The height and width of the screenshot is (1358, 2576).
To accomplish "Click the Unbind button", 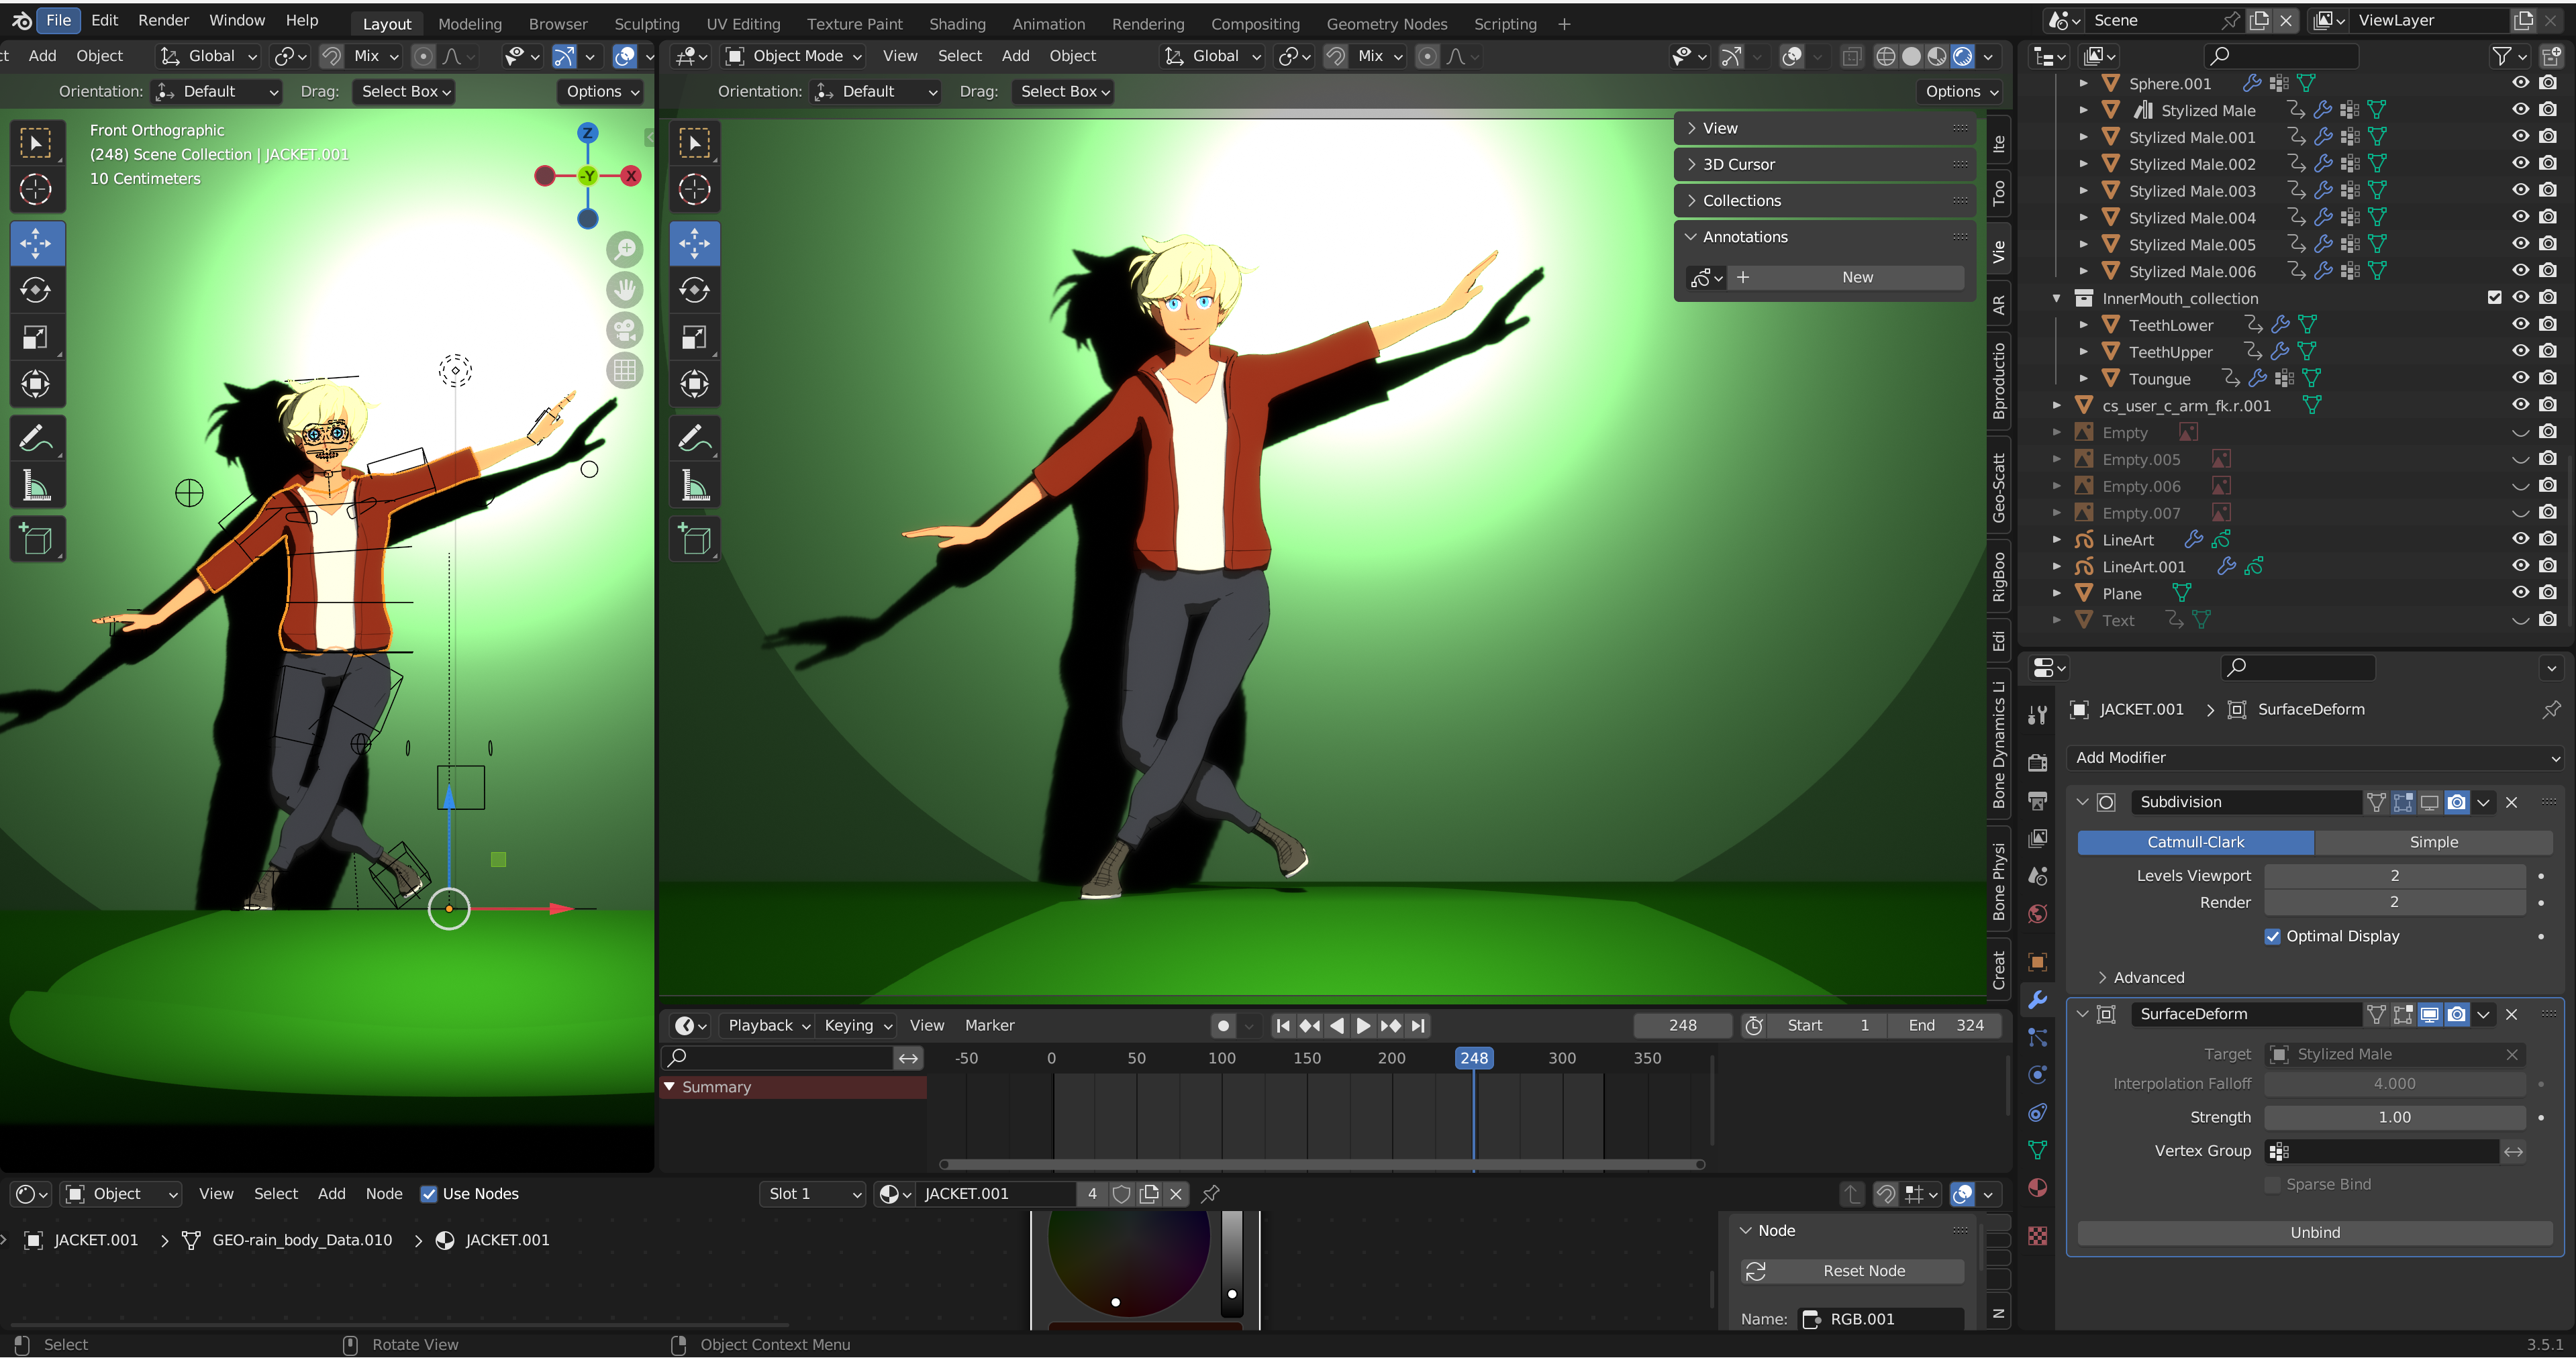I will point(2314,1232).
